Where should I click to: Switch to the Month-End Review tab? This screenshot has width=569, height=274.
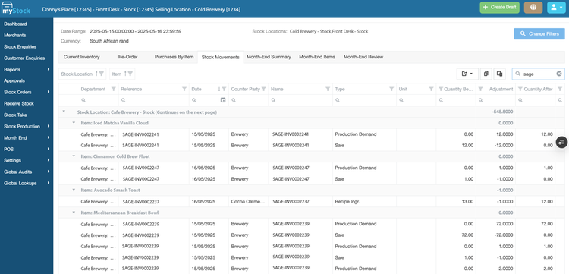point(363,57)
